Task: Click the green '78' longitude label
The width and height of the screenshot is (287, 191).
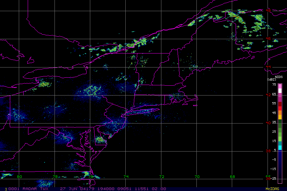Action: pyautogui.click(x=55, y=177)
